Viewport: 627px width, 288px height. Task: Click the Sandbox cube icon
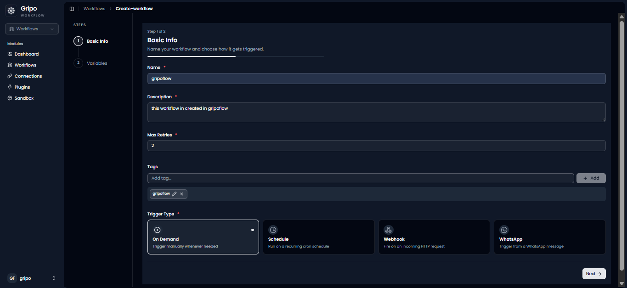point(10,98)
